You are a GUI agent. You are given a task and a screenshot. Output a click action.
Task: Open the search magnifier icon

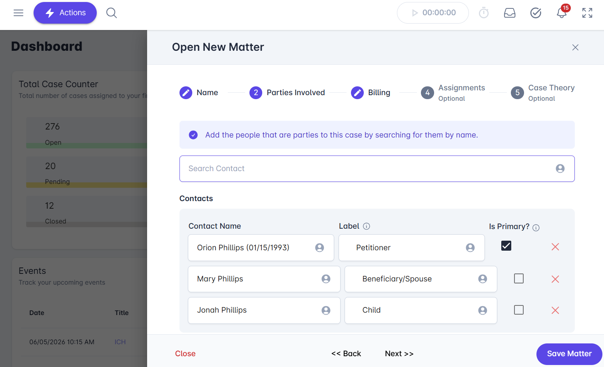click(x=112, y=13)
